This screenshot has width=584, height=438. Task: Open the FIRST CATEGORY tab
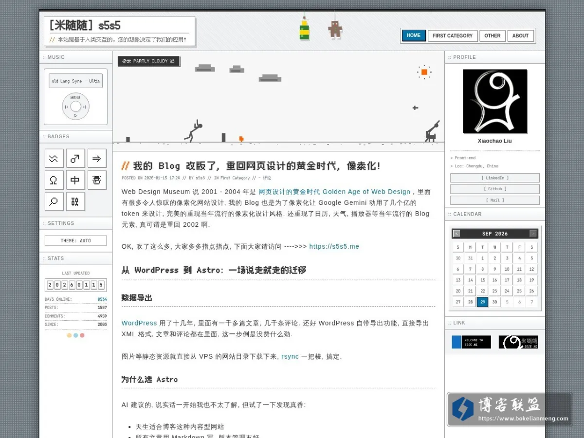coord(453,36)
